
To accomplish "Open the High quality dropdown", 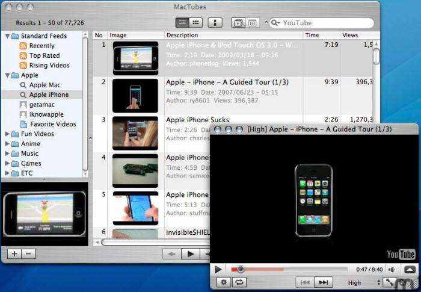I will click(364, 282).
